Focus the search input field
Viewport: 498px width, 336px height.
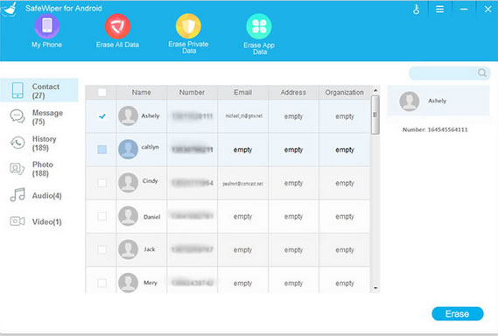pyautogui.click(x=444, y=73)
